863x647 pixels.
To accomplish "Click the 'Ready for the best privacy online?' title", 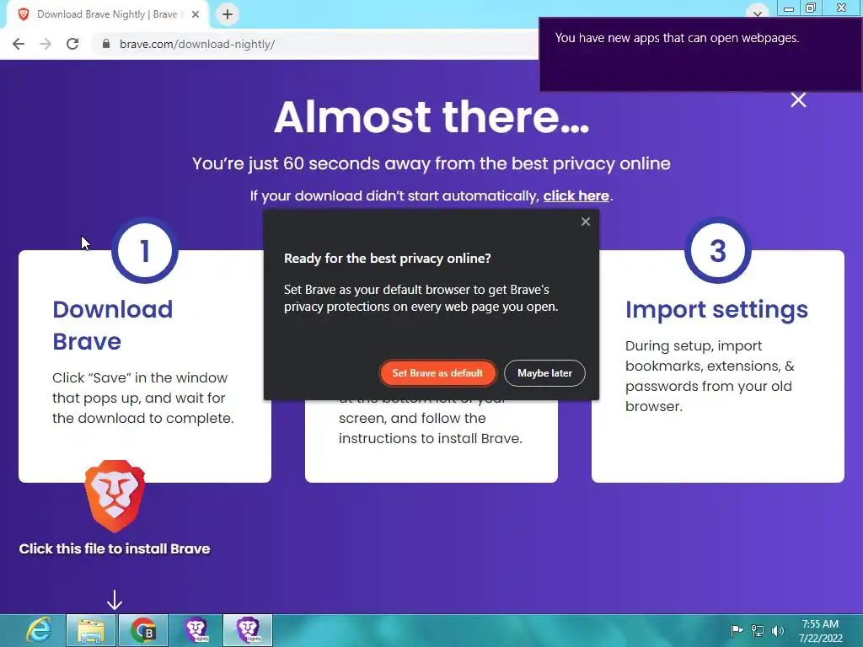I will pyautogui.click(x=388, y=259).
